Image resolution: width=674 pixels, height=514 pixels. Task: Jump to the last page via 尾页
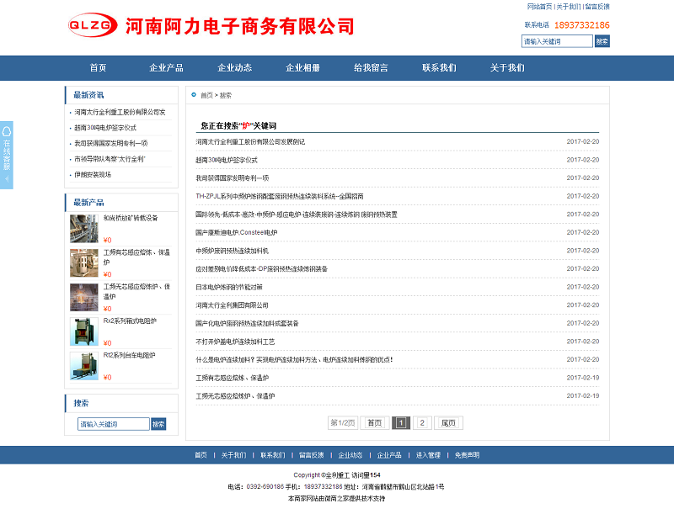pos(448,423)
